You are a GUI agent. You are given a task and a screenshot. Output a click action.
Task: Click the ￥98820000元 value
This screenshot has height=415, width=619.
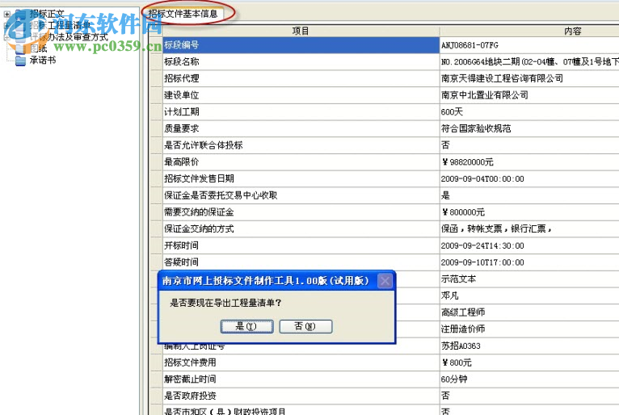click(x=467, y=162)
